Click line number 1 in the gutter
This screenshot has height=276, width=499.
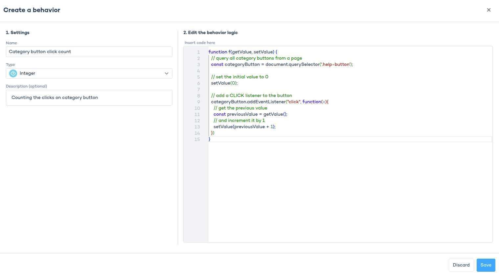(198, 52)
